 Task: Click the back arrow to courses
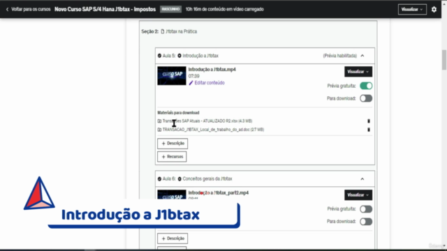tap(7, 9)
